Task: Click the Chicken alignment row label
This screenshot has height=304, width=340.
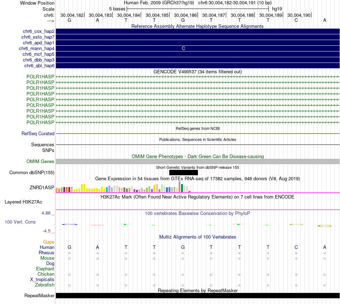Action: [x=46, y=274]
